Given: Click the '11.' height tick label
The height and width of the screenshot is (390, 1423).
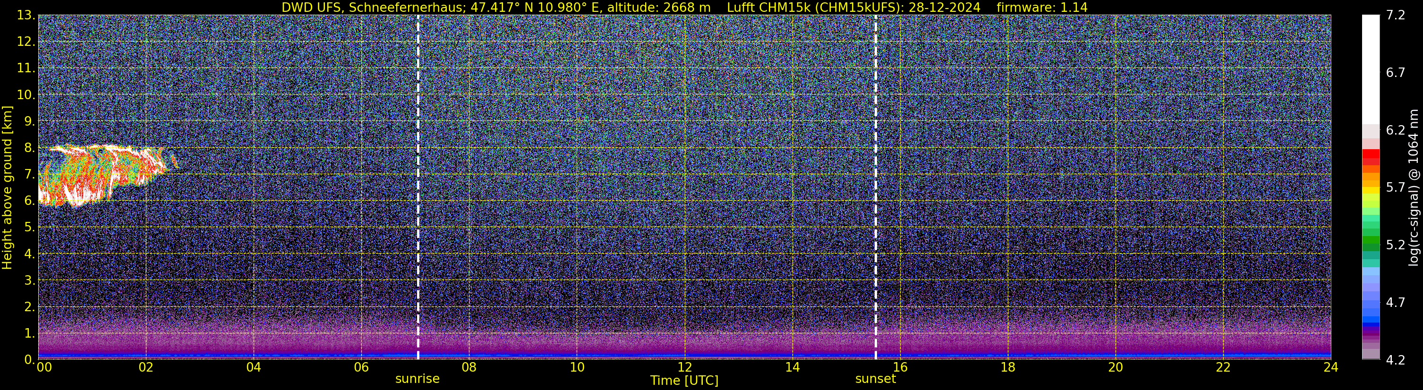Looking at the screenshot, I should (26, 68).
